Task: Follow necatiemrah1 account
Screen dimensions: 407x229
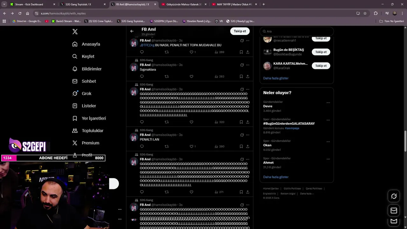Action: tap(321, 38)
